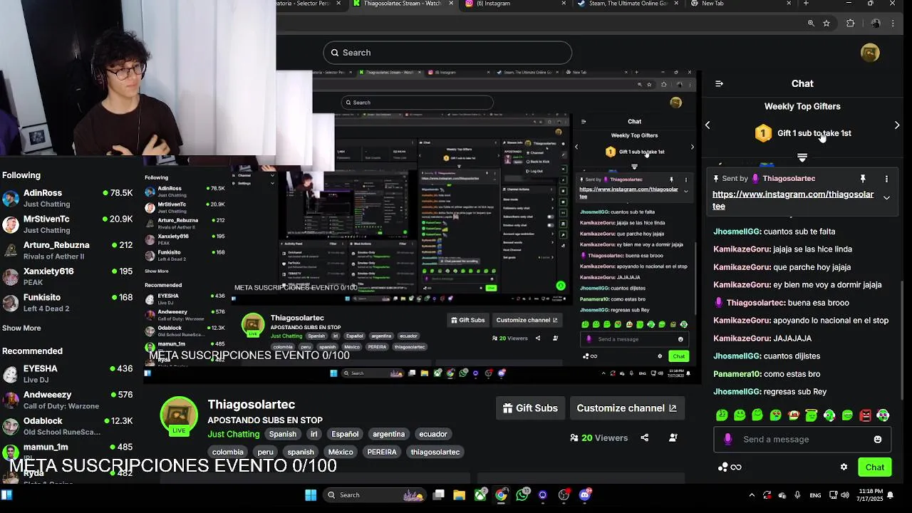The image size is (912, 513).
Task: Open the browser extensions puzzle icon
Action: pos(850,24)
